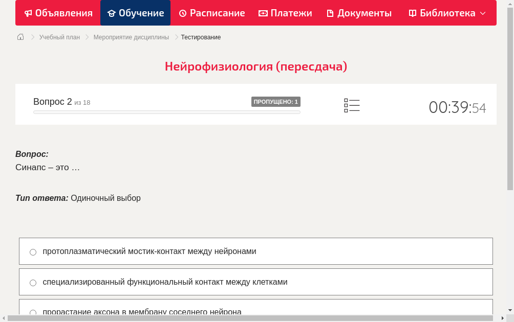Click the payment card icon on Платежи
This screenshot has width=514, height=322.
(x=263, y=13)
